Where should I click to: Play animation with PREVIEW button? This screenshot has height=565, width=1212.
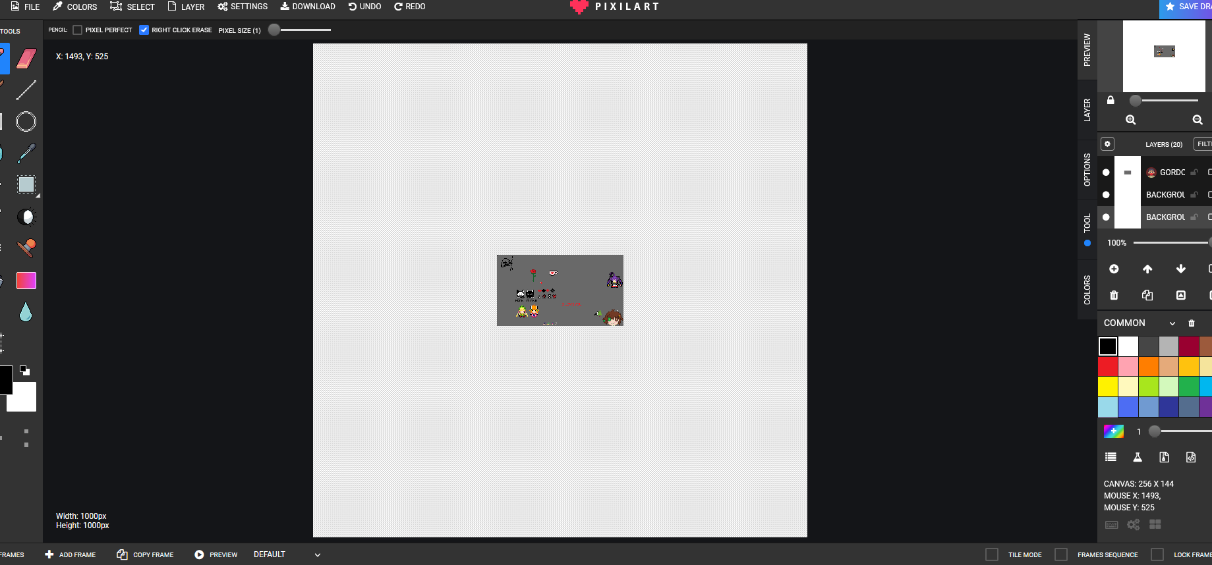pyautogui.click(x=216, y=554)
